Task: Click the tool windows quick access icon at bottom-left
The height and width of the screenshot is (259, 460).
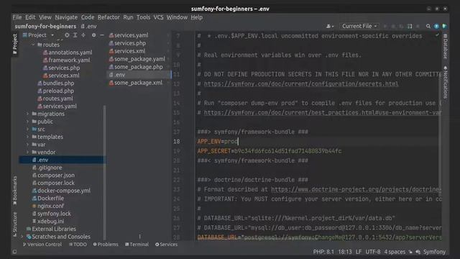Action: pos(14,252)
